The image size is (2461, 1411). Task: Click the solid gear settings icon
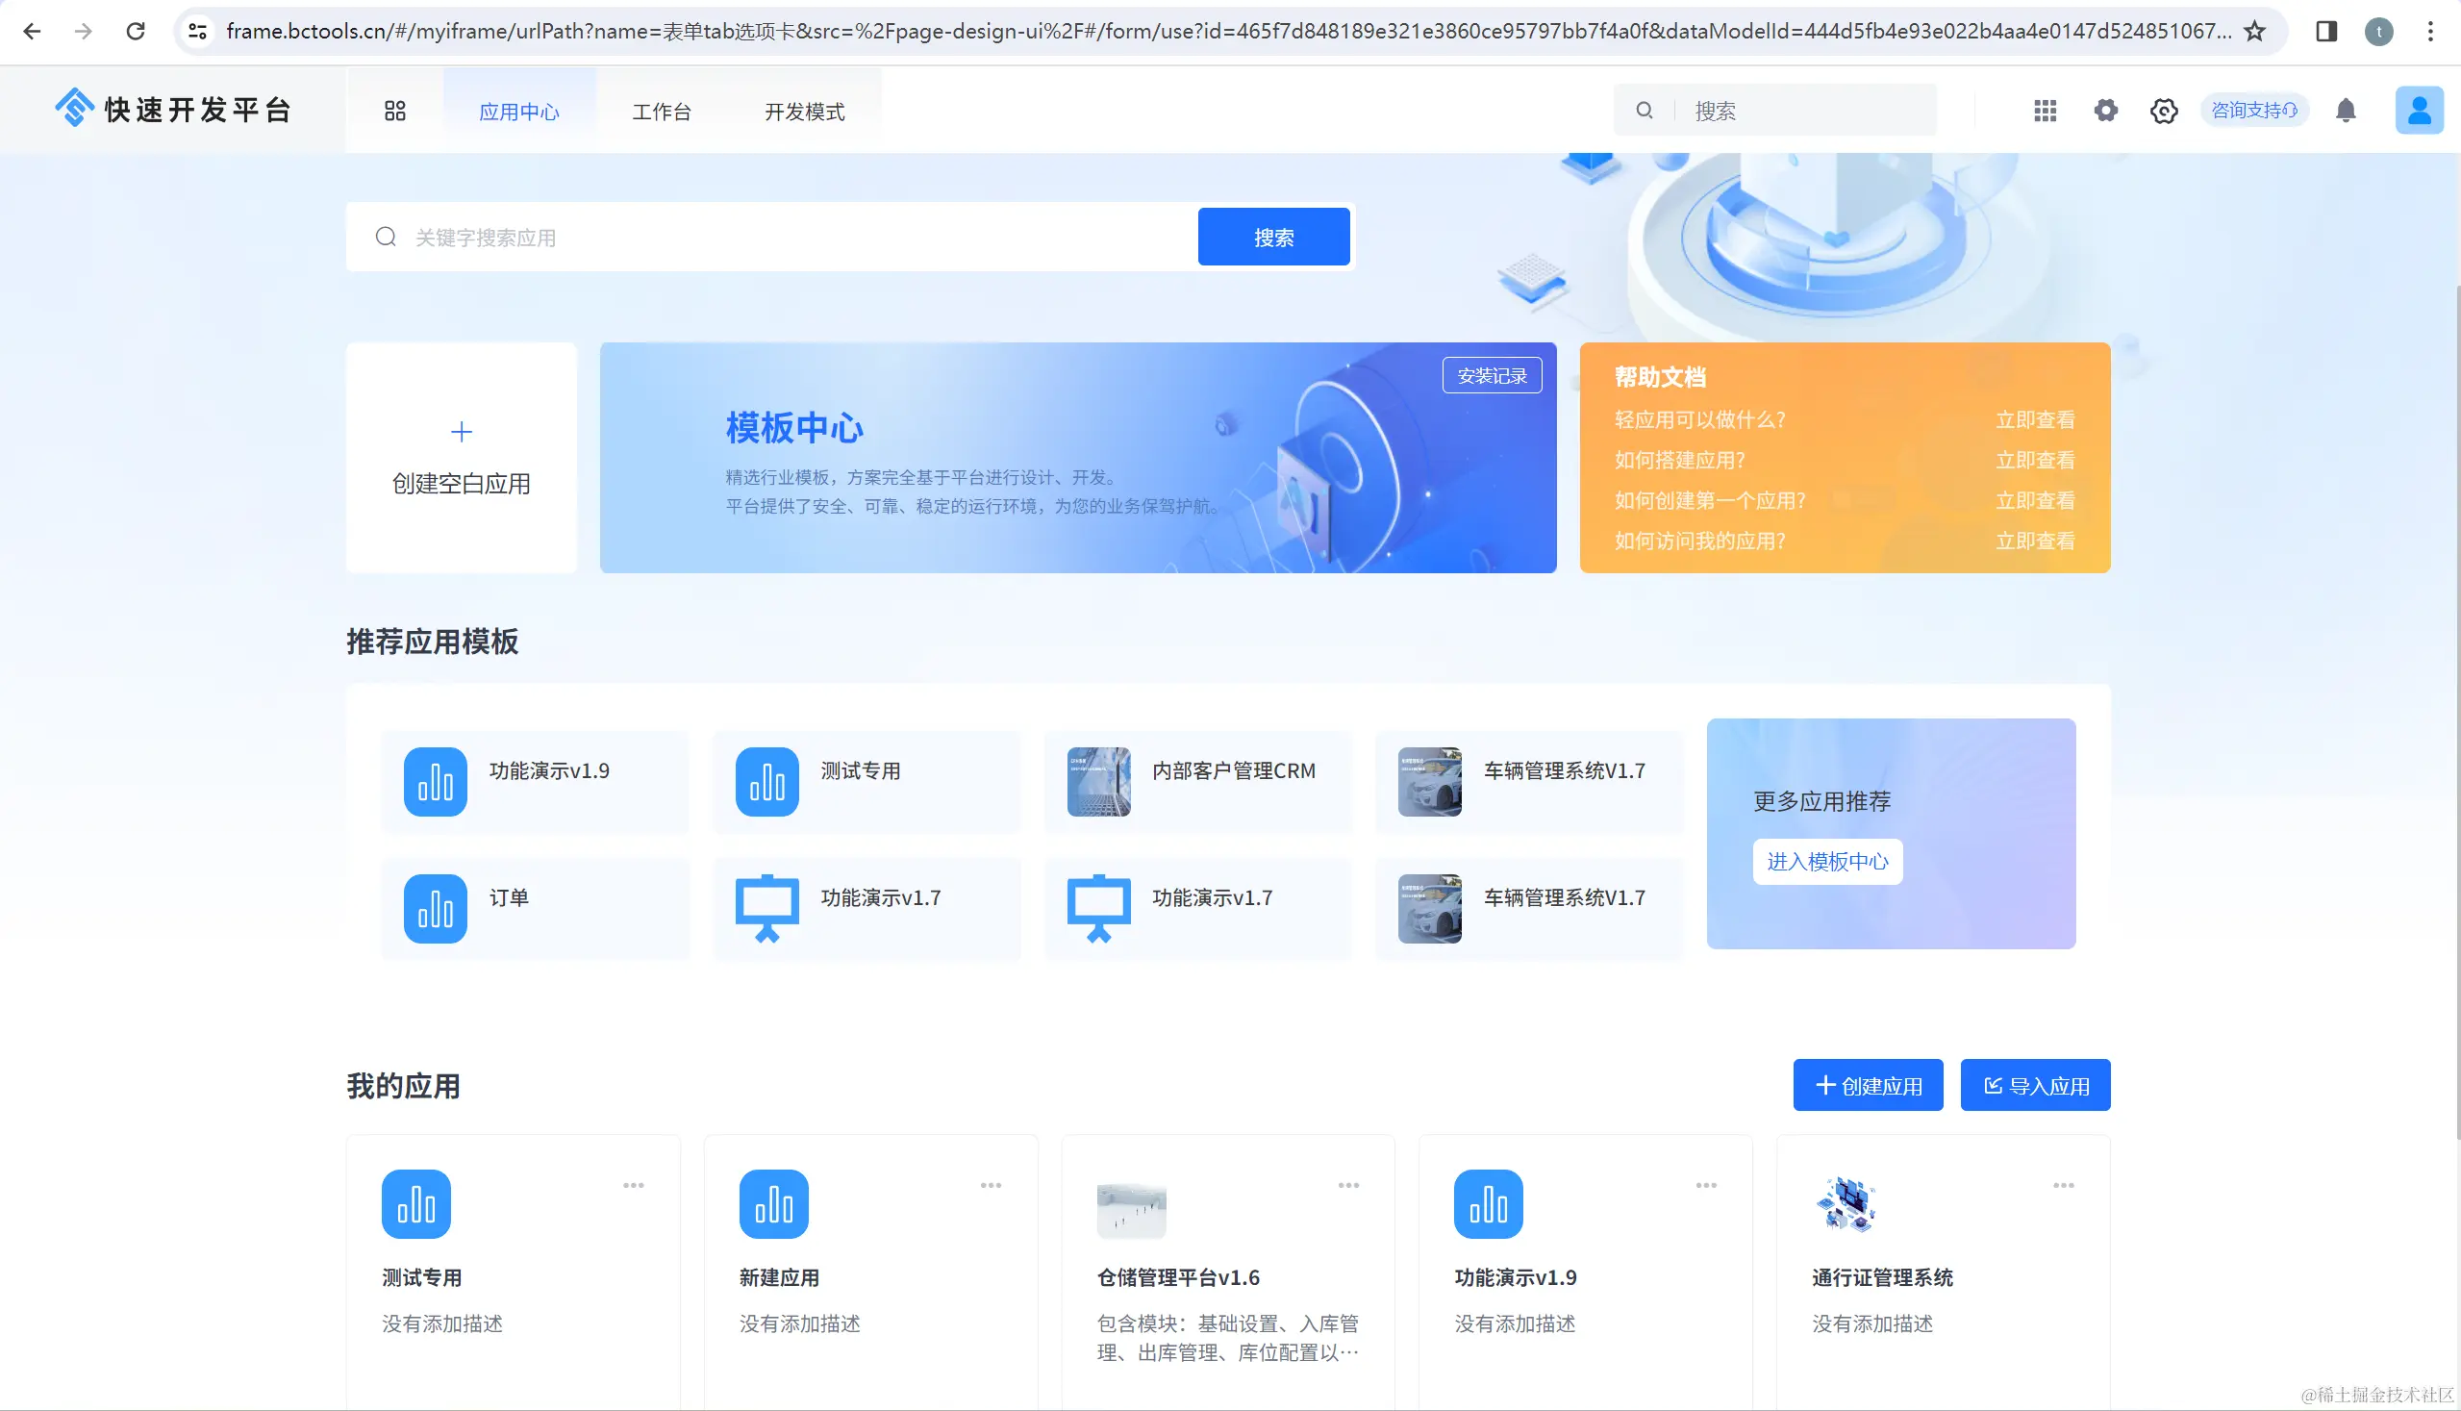point(2105,111)
